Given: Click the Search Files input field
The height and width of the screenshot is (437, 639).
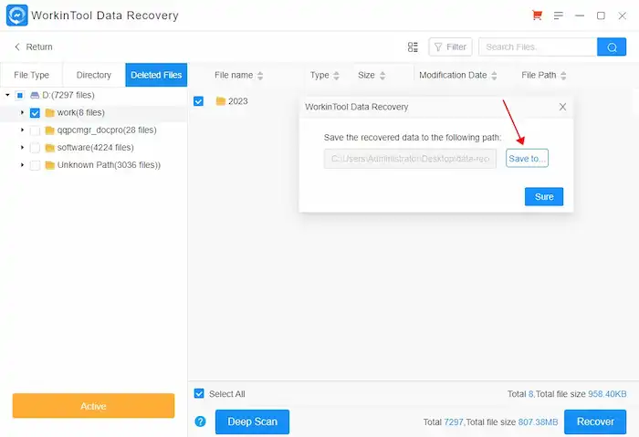Looking at the screenshot, I should pos(538,47).
